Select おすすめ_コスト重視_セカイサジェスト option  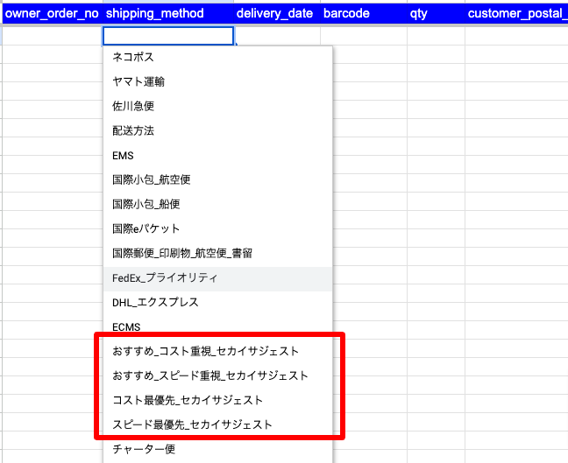(205, 351)
